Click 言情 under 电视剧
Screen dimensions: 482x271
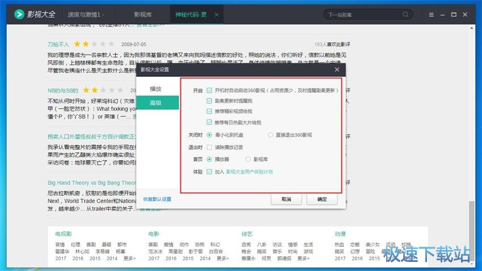(x=60, y=244)
